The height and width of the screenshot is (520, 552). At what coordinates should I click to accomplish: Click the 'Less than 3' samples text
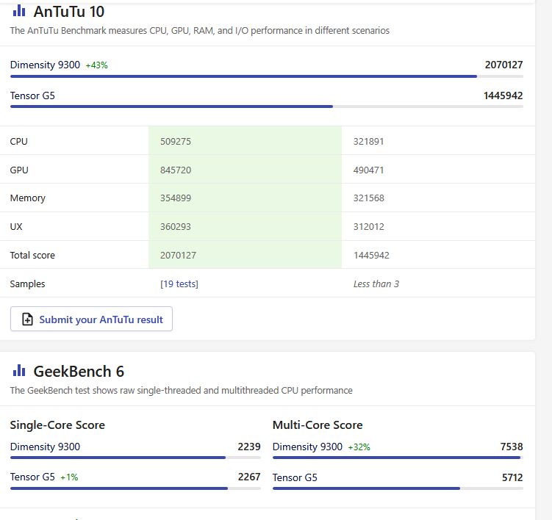(x=376, y=284)
